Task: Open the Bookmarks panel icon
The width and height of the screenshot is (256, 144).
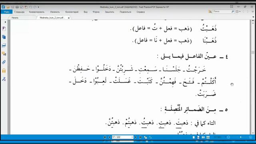Action: (x=4, y=29)
